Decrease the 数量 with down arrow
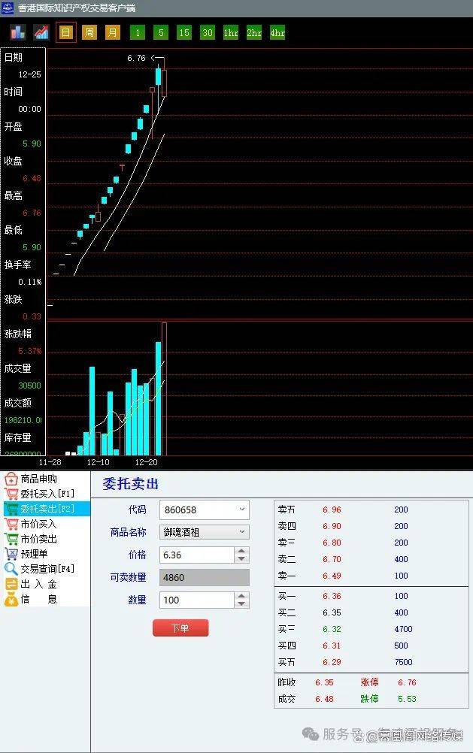The height and width of the screenshot is (753, 473). (x=241, y=604)
